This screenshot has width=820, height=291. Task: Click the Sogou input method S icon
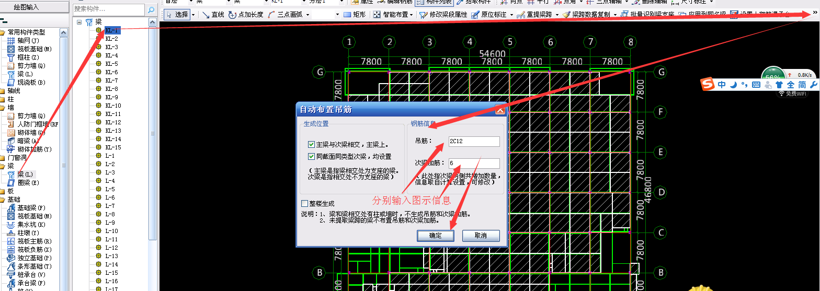pyautogui.click(x=708, y=84)
